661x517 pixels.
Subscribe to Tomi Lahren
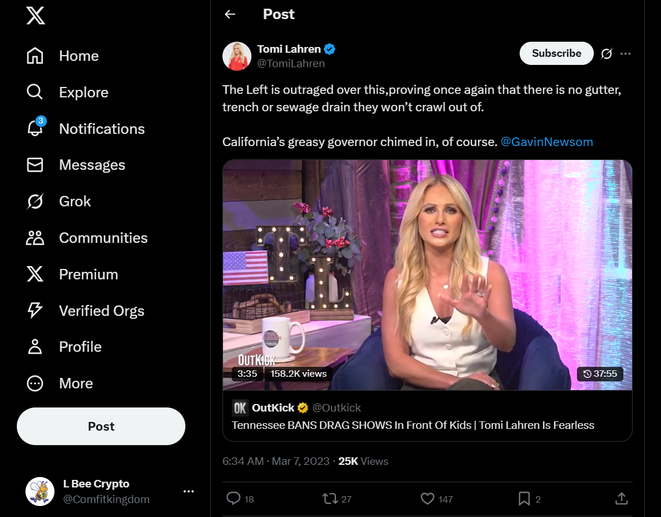(556, 53)
